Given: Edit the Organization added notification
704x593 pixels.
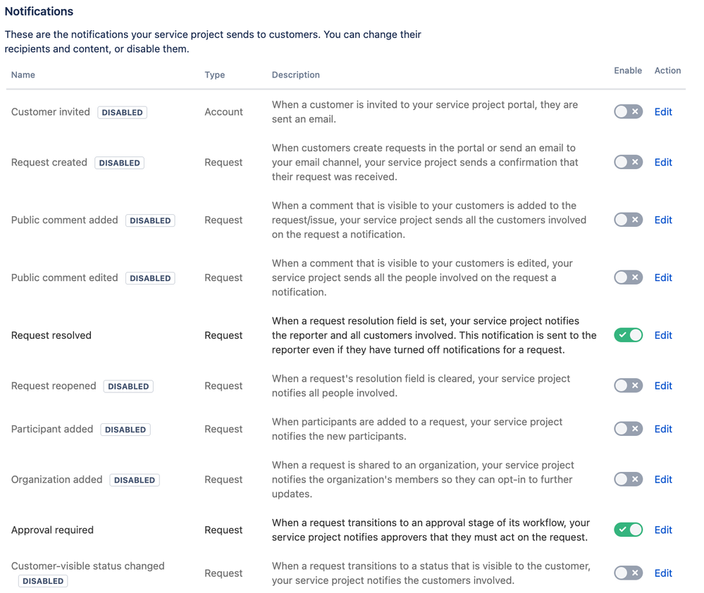Looking at the screenshot, I should click(x=662, y=479).
